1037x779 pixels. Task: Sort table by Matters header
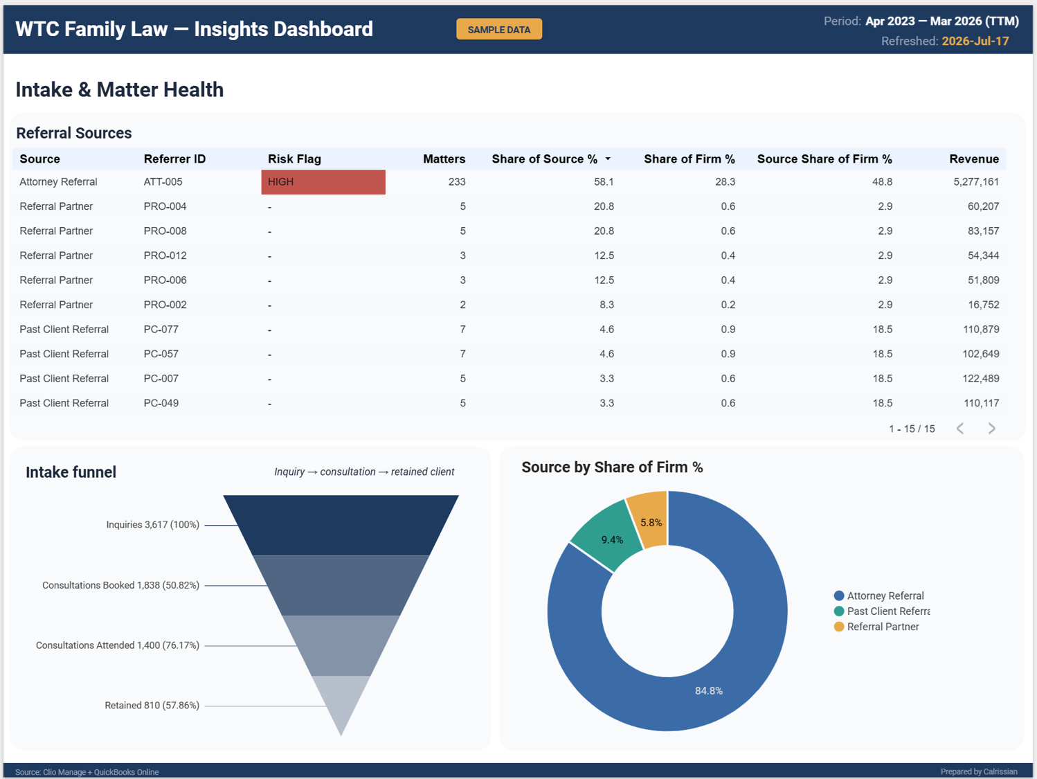point(444,159)
